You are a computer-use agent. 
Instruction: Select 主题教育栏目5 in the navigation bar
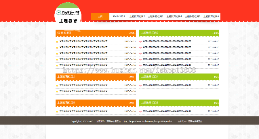coord(193,16)
